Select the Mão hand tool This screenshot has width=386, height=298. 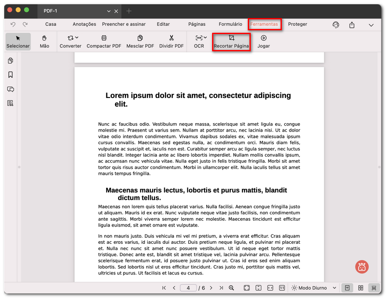[x=44, y=42]
